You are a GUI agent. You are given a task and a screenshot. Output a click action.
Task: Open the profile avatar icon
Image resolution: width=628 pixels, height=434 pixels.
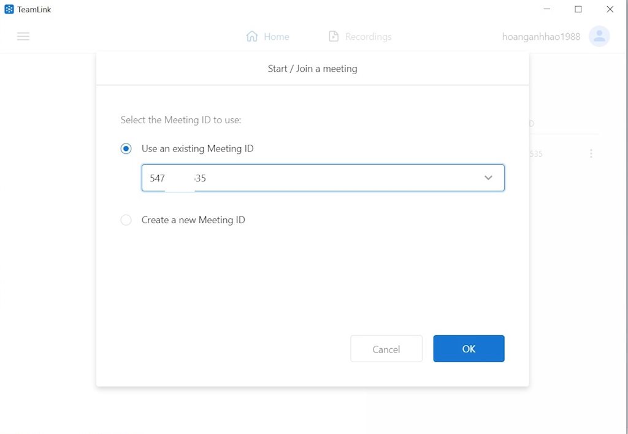(599, 36)
